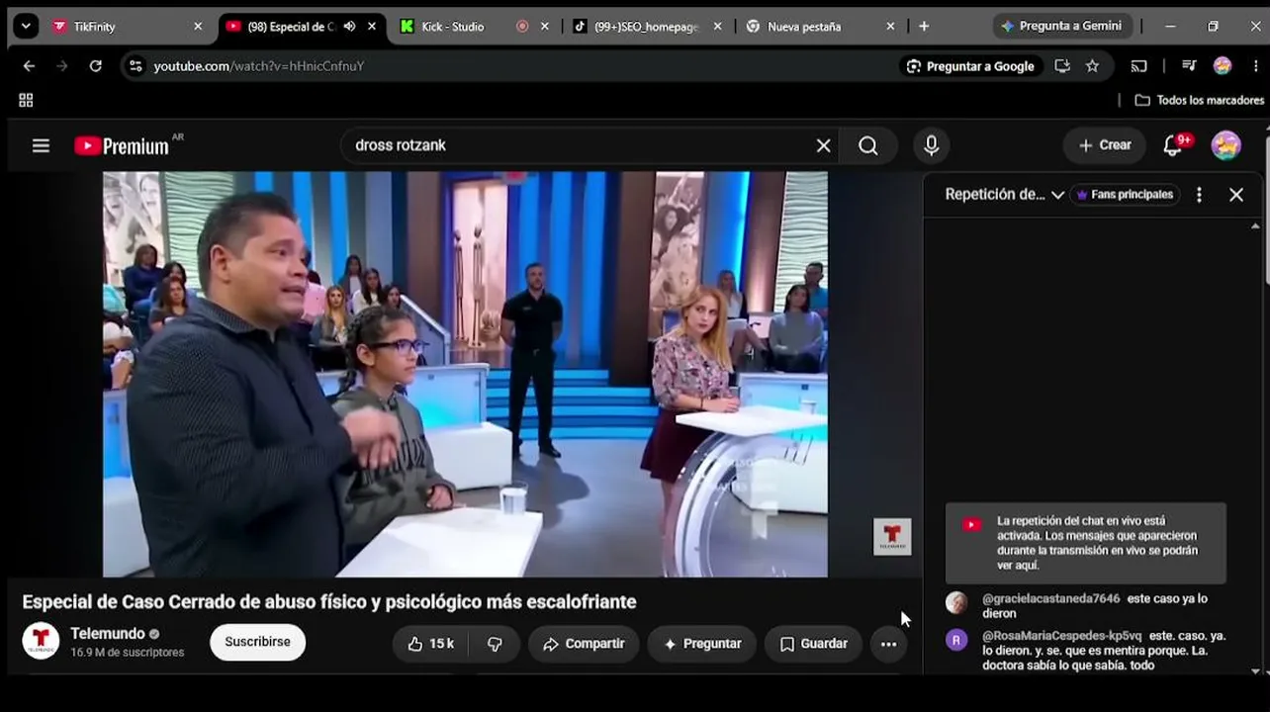View site information icon in address bar

tap(136, 66)
